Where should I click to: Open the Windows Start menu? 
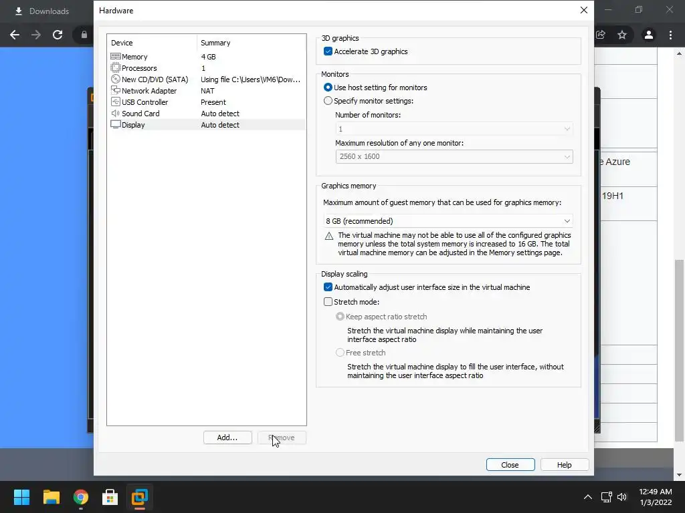[21, 497]
